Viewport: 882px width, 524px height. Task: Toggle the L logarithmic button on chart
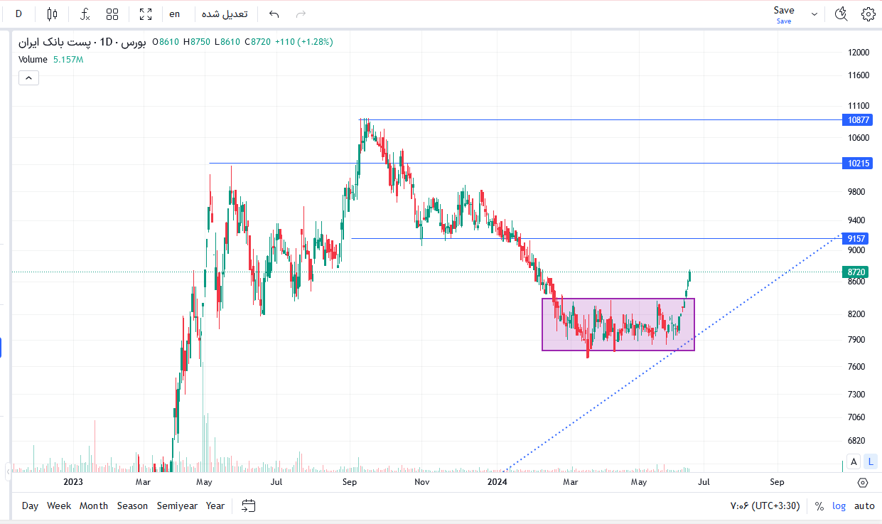[x=871, y=461]
